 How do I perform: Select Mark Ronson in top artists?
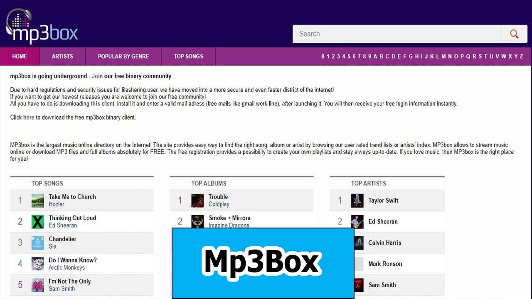coord(385,264)
